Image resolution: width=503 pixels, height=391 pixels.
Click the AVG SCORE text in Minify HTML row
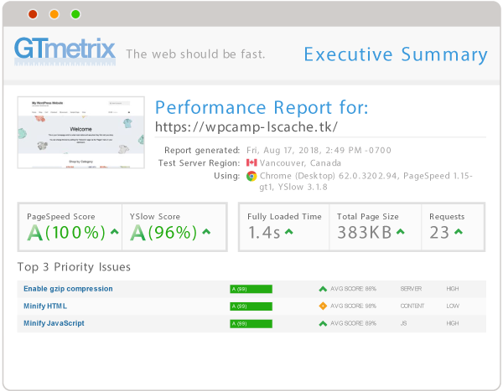point(353,306)
